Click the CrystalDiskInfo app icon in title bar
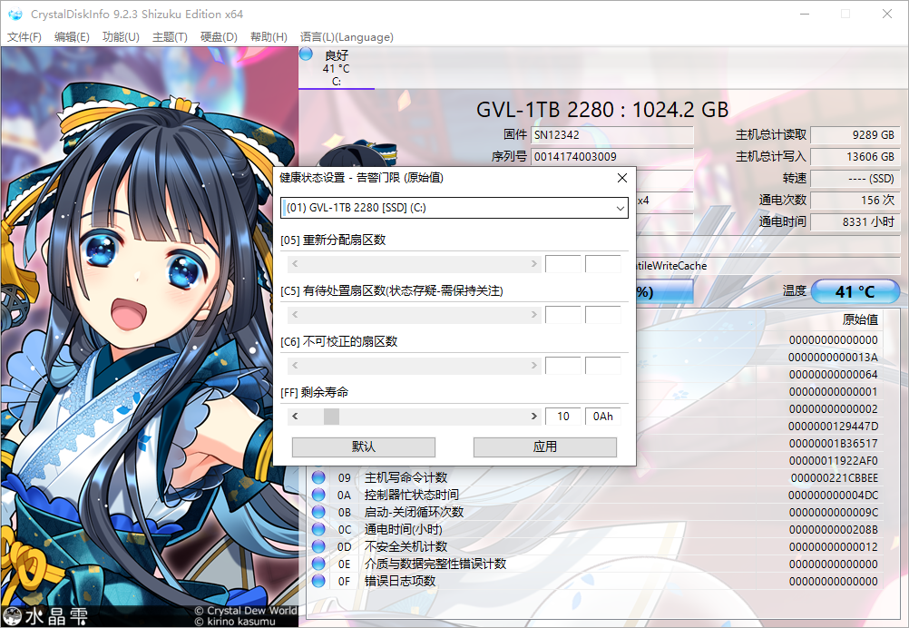Viewport: 909px width, 628px height. click(x=15, y=14)
